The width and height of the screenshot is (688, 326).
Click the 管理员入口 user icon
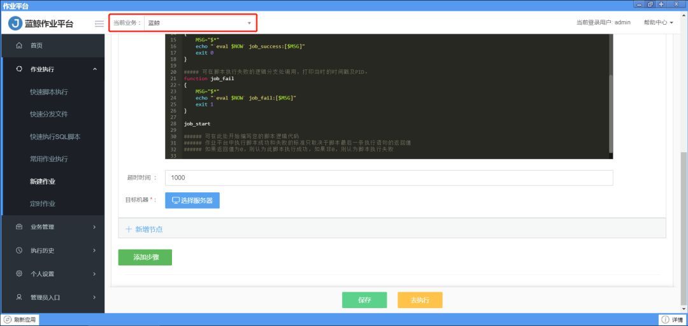pos(19,297)
